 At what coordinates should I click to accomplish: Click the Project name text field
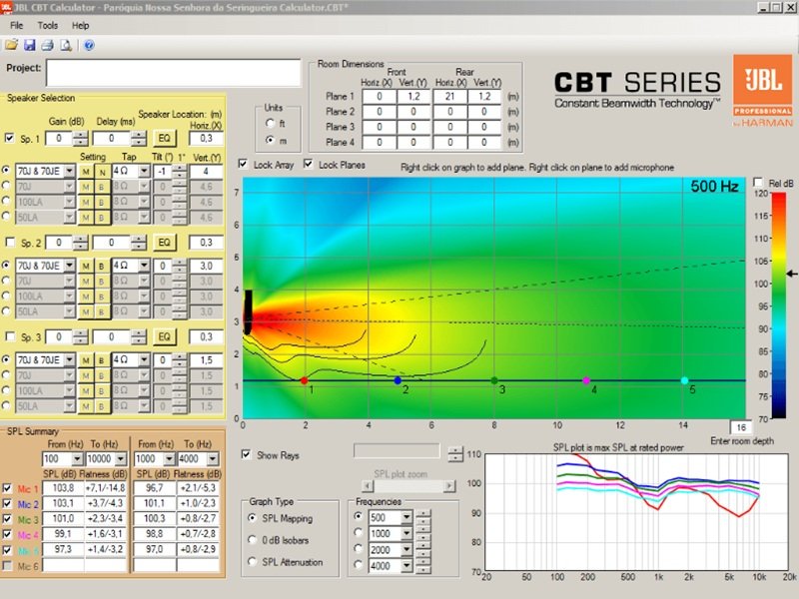[x=173, y=72]
